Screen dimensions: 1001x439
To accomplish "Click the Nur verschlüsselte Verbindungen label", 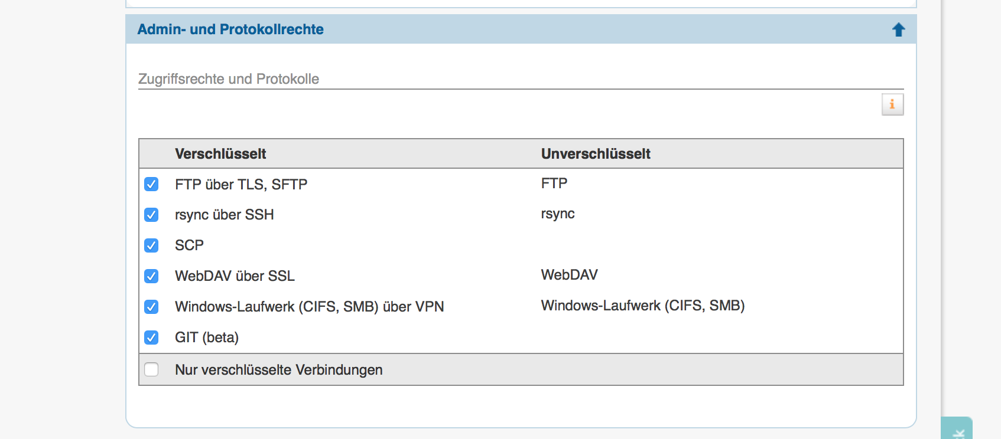I will [278, 370].
